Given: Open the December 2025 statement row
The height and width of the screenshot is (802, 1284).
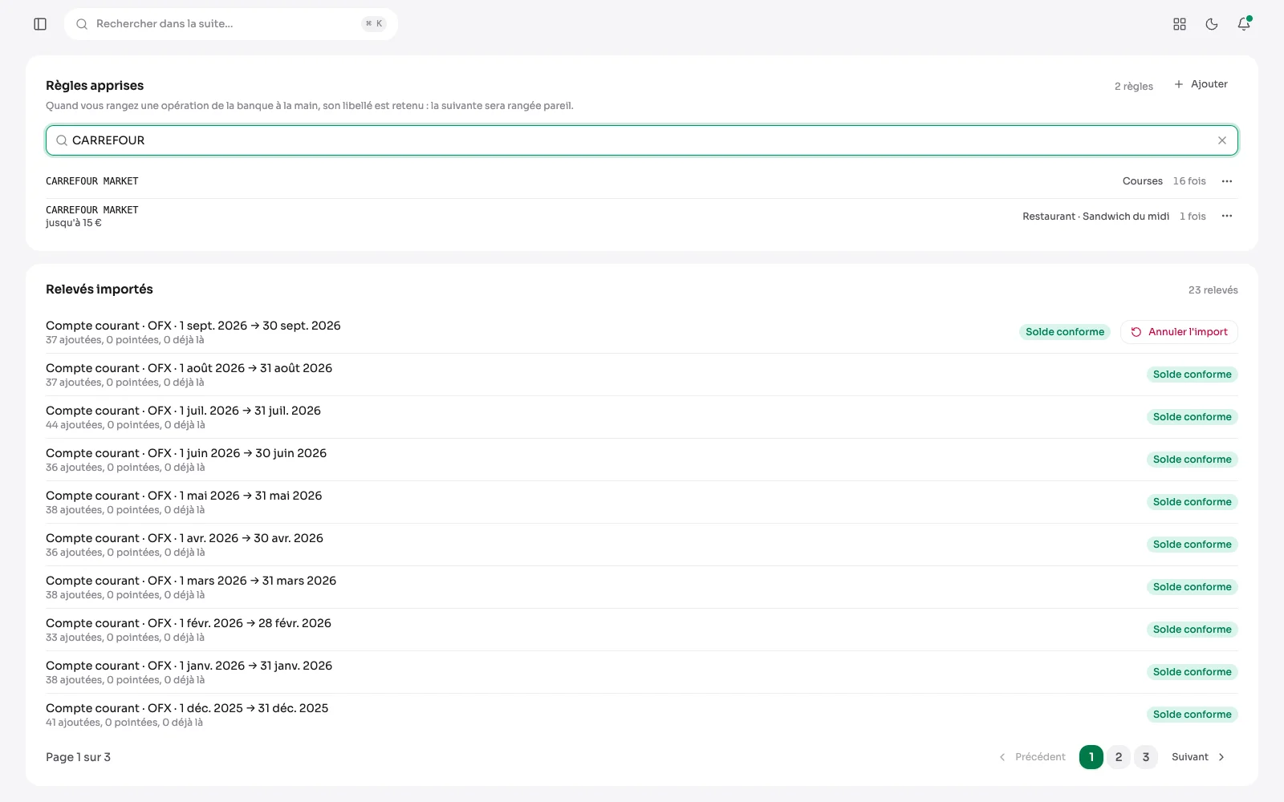Looking at the screenshot, I should click(642, 715).
